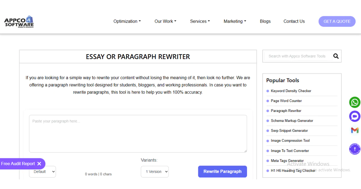
Task: Open the Blogs menu item
Action: 265,21
